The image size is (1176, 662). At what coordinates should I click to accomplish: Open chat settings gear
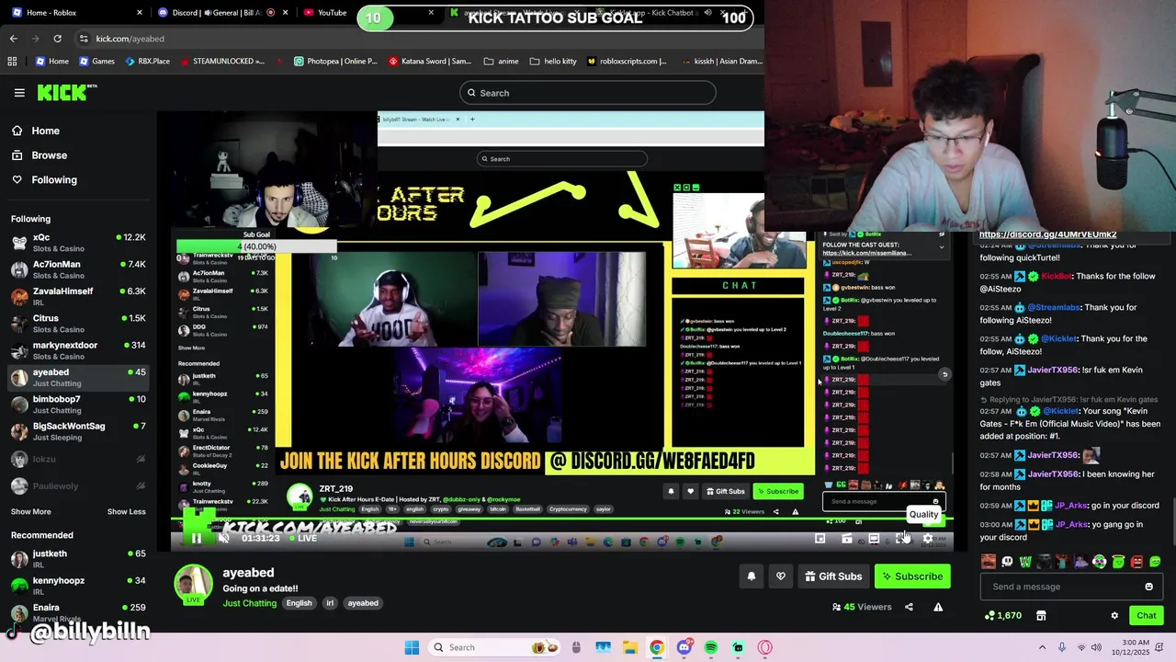(x=1114, y=616)
